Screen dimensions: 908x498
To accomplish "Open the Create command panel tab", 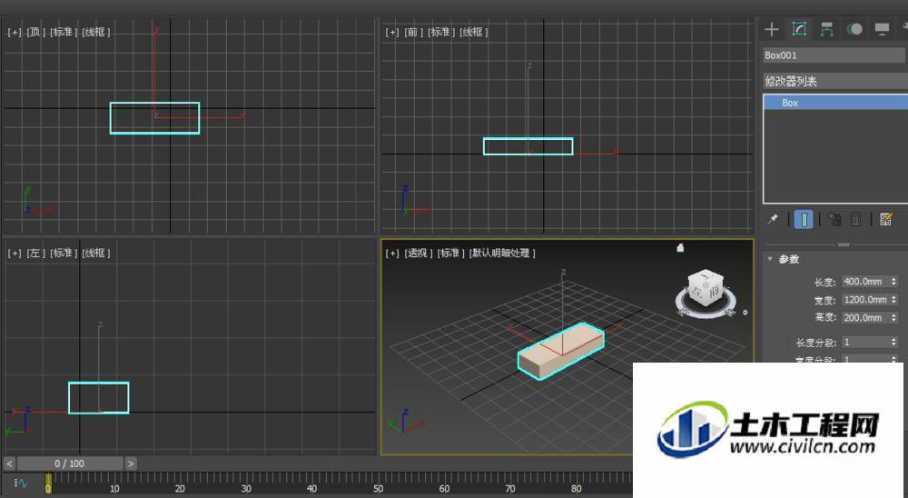I will point(771,29).
